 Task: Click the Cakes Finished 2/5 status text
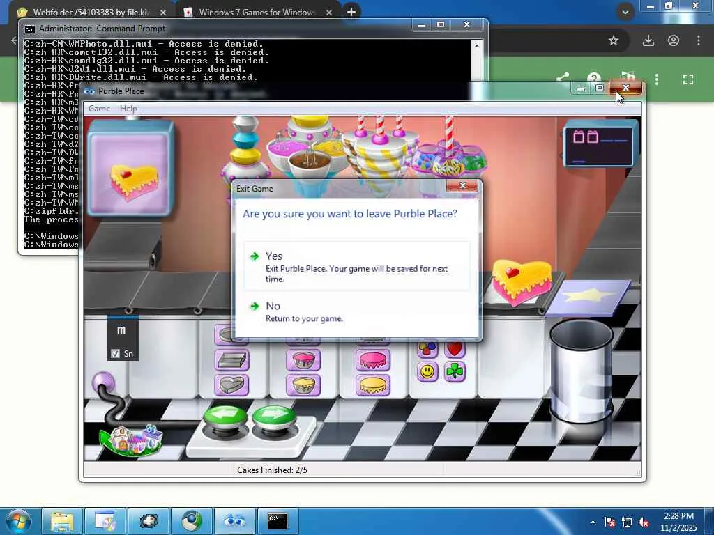(272, 470)
